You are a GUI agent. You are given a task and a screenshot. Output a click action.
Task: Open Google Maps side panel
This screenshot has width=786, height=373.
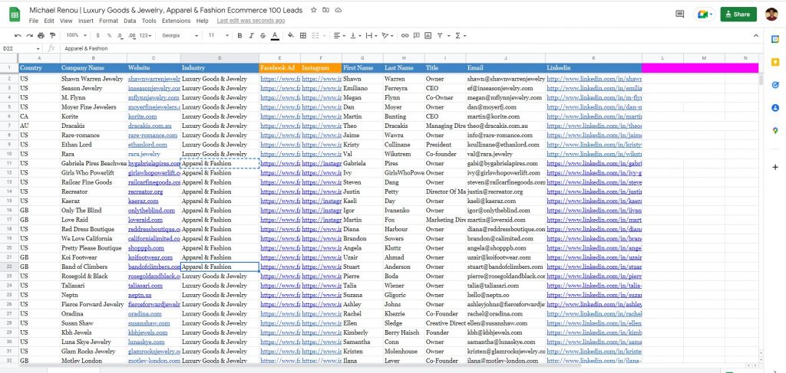pyautogui.click(x=775, y=130)
